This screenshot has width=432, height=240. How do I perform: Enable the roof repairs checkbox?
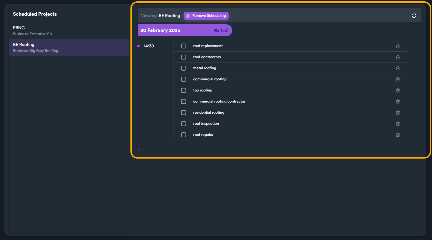click(184, 135)
